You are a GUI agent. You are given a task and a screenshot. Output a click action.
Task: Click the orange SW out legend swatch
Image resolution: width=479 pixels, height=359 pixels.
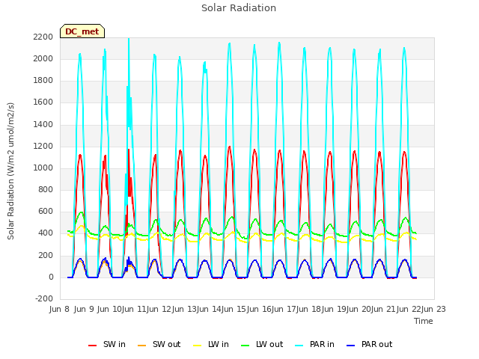142,346
